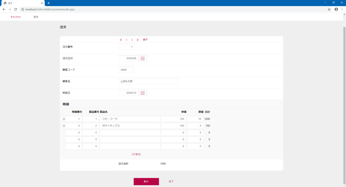This screenshot has height=187, width=346.
Task: Click unit price field showing 120
Action: point(174,119)
